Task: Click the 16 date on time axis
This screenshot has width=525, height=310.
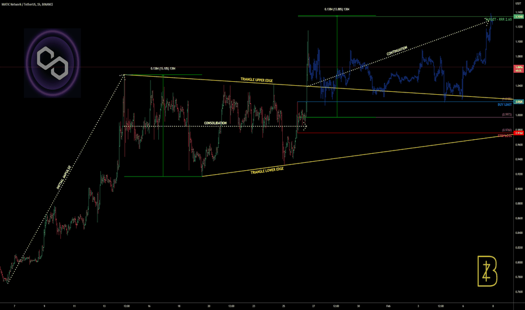Action: coord(149,306)
